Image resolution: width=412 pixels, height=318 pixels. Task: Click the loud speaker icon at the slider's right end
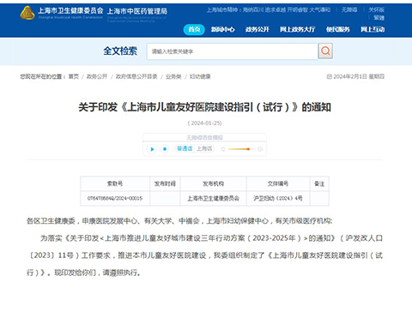pos(260,149)
